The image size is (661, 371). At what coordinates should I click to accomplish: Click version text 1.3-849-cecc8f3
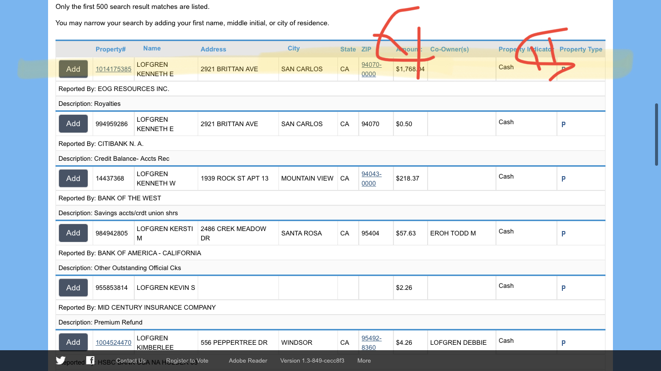click(x=312, y=361)
